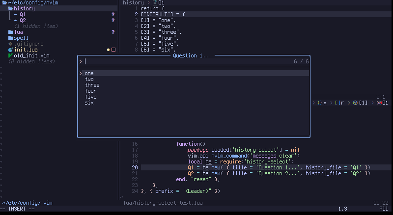Click the Q1 file icon in breadcrumb
The image size is (393, 215).
pos(155,3)
